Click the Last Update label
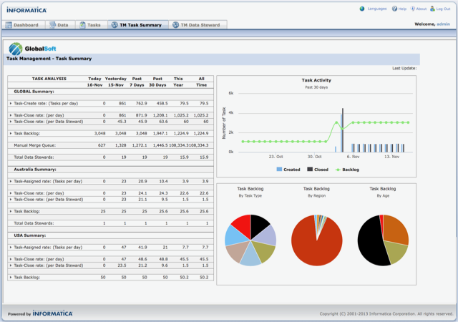458x322 pixels. [x=404, y=68]
